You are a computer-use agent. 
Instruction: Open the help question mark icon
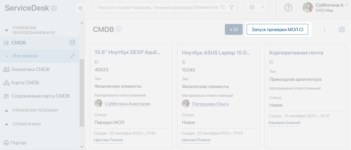point(288,7)
